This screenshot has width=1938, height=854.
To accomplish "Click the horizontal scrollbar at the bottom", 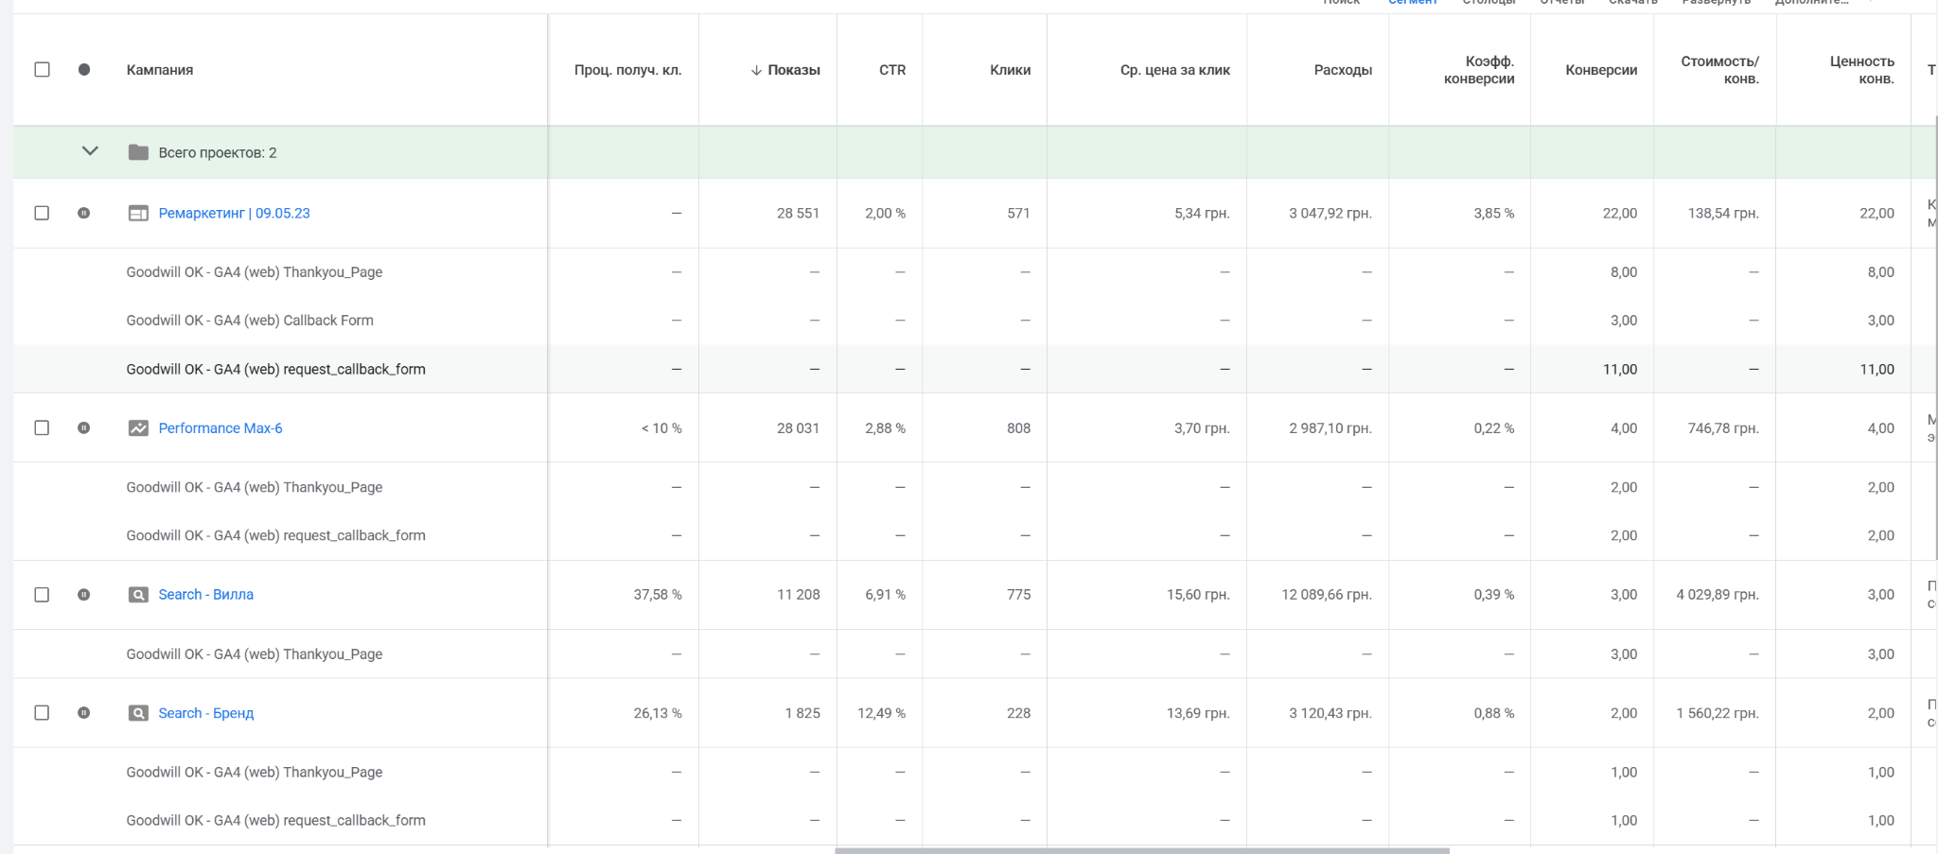I will (x=1141, y=850).
